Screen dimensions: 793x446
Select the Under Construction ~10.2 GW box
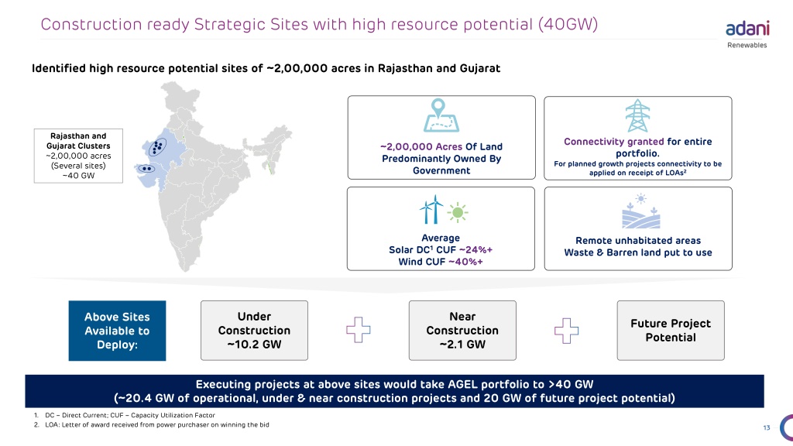pyautogui.click(x=254, y=331)
